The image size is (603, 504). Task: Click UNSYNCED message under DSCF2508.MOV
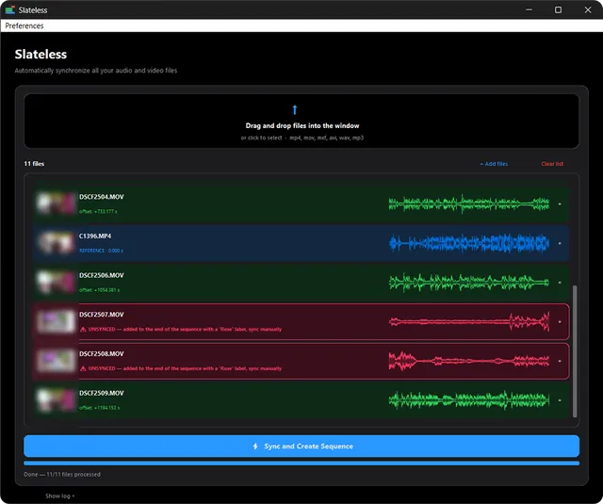185,368
